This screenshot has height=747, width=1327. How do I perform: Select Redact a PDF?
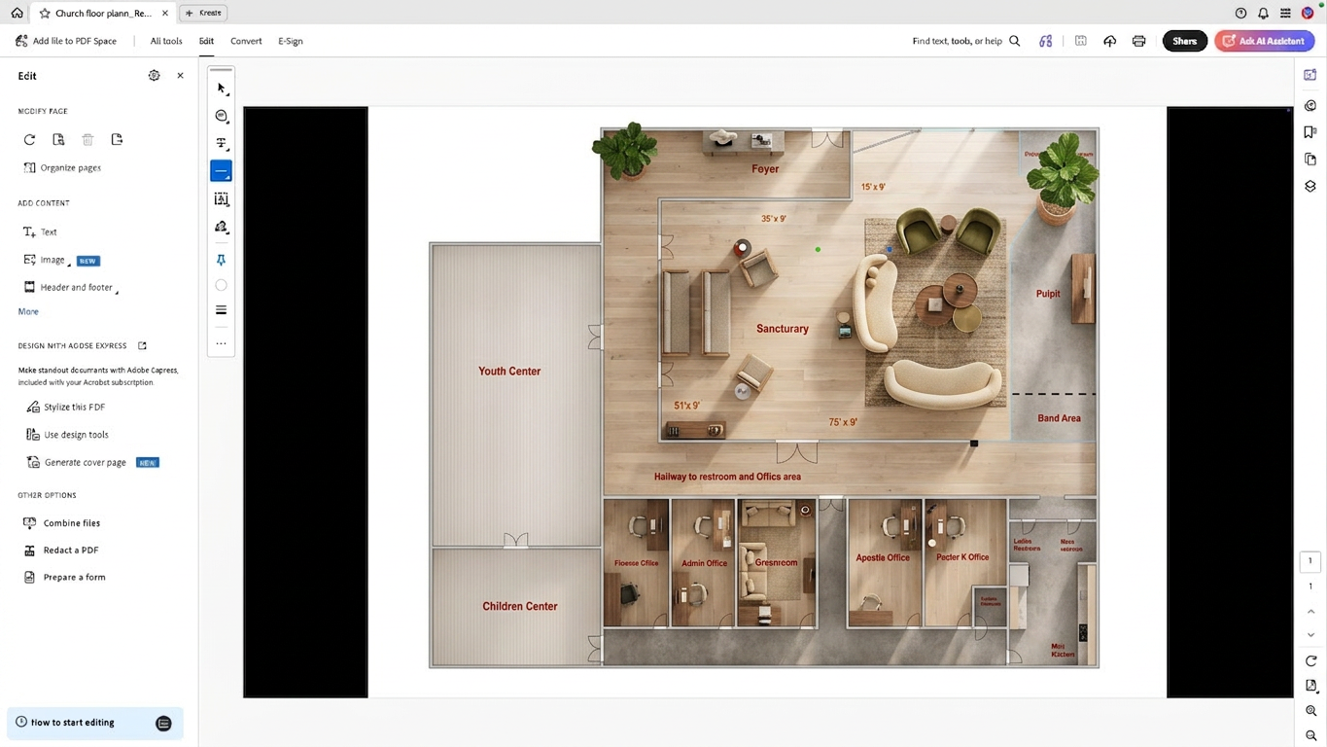60,550
